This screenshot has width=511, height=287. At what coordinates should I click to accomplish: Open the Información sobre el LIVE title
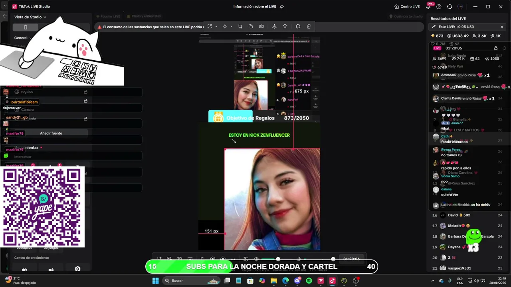[x=255, y=7]
